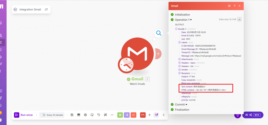Select the Date value 2025年8月15日 20:20

click(x=197, y=32)
